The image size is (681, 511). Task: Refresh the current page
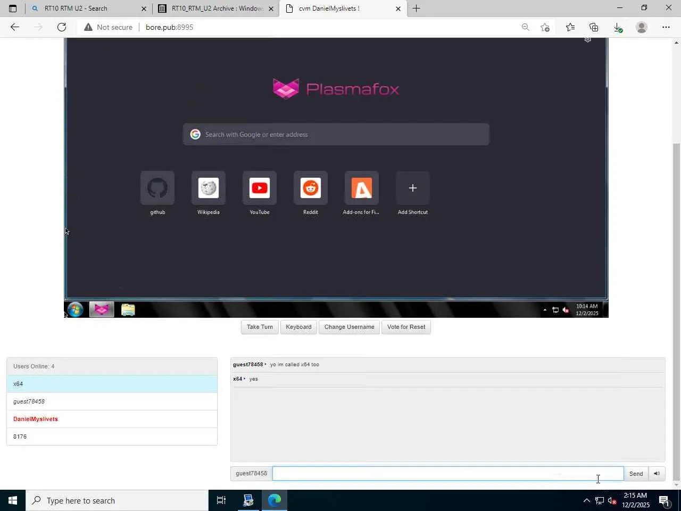click(62, 27)
